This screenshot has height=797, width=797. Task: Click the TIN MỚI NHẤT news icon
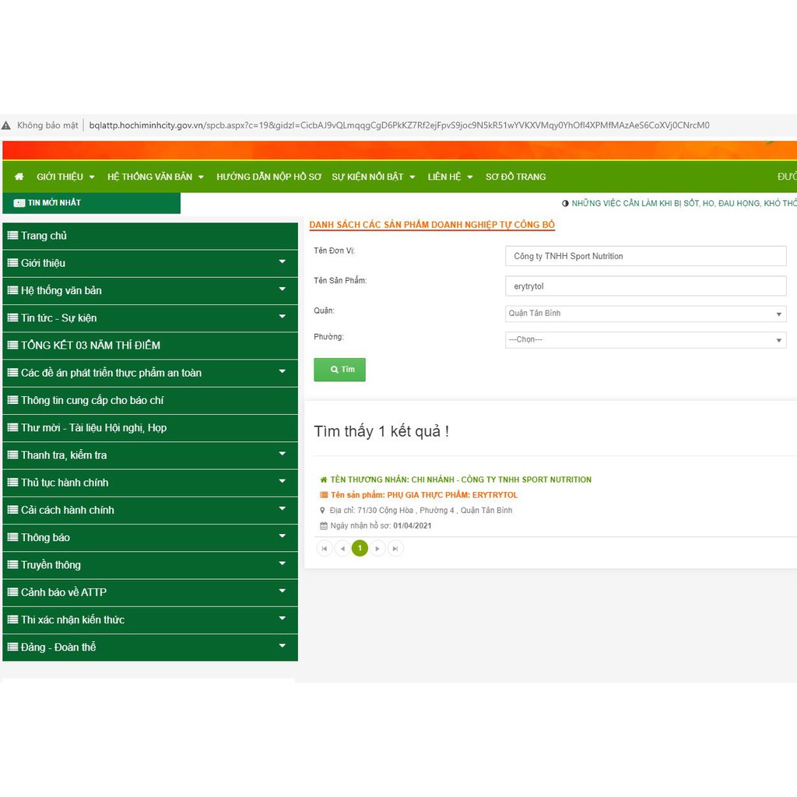[19, 203]
